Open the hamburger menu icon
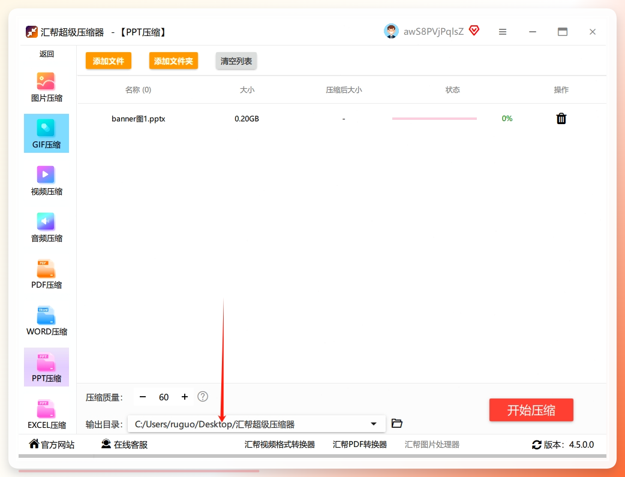This screenshot has width=625, height=477. pos(503,32)
